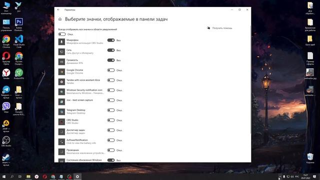
Task: Click the Windows Security row shield icon
Action: [61, 91]
